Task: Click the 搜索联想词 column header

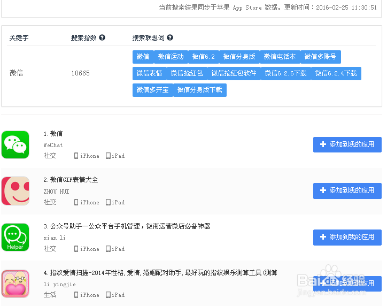Action: point(149,38)
